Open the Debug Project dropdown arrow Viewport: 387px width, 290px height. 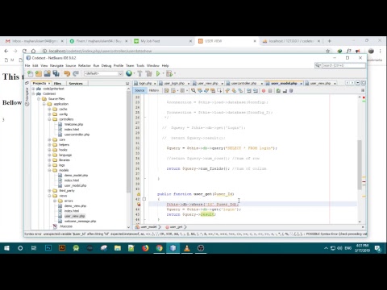(x=175, y=73)
